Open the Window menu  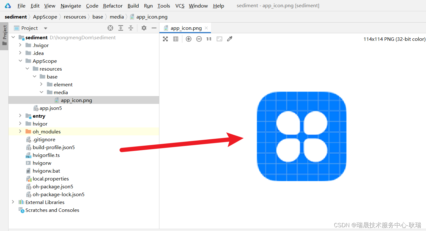pos(198,6)
